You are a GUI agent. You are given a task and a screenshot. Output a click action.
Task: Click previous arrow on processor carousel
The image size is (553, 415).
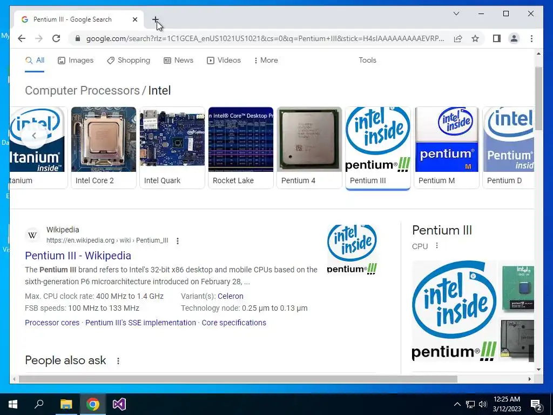(34, 136)
